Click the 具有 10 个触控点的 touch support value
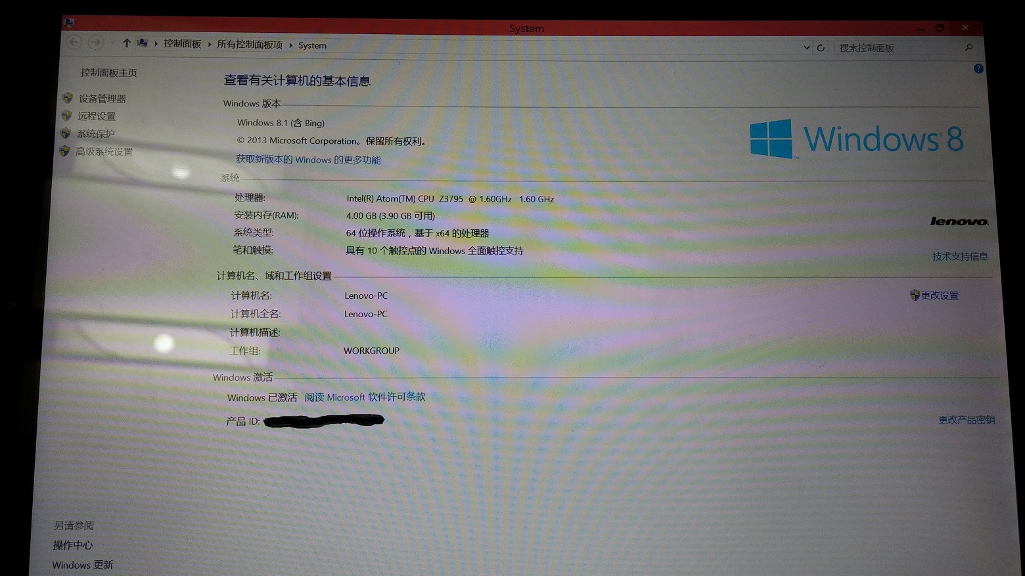 (434, 251)
